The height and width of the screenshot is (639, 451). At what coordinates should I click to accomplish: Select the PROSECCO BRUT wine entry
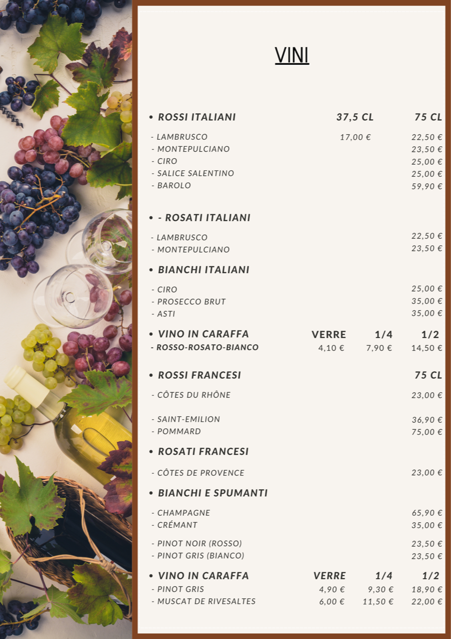pos(189,302)
